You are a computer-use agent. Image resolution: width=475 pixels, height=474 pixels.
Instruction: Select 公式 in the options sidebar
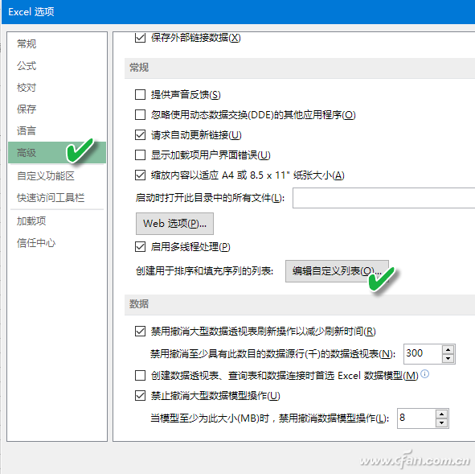click(27, 65)
